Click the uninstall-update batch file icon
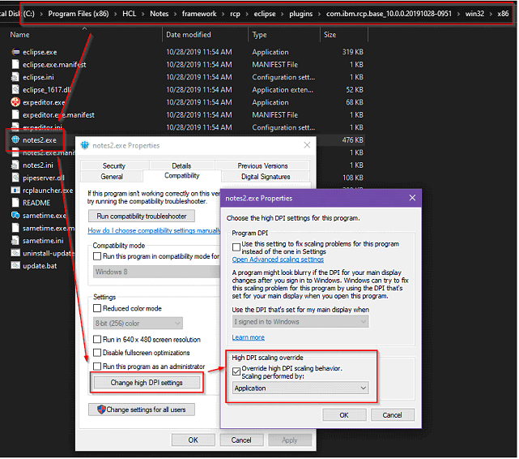This screenshot has width=519, height=459. pos(15,253)
